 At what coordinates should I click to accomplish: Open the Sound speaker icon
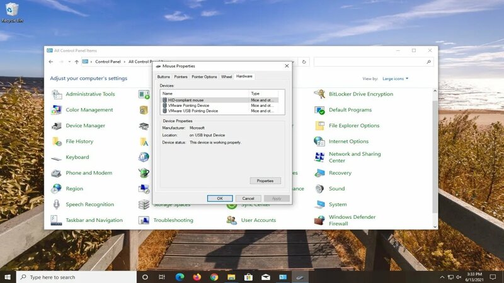(x=320, y=189)
